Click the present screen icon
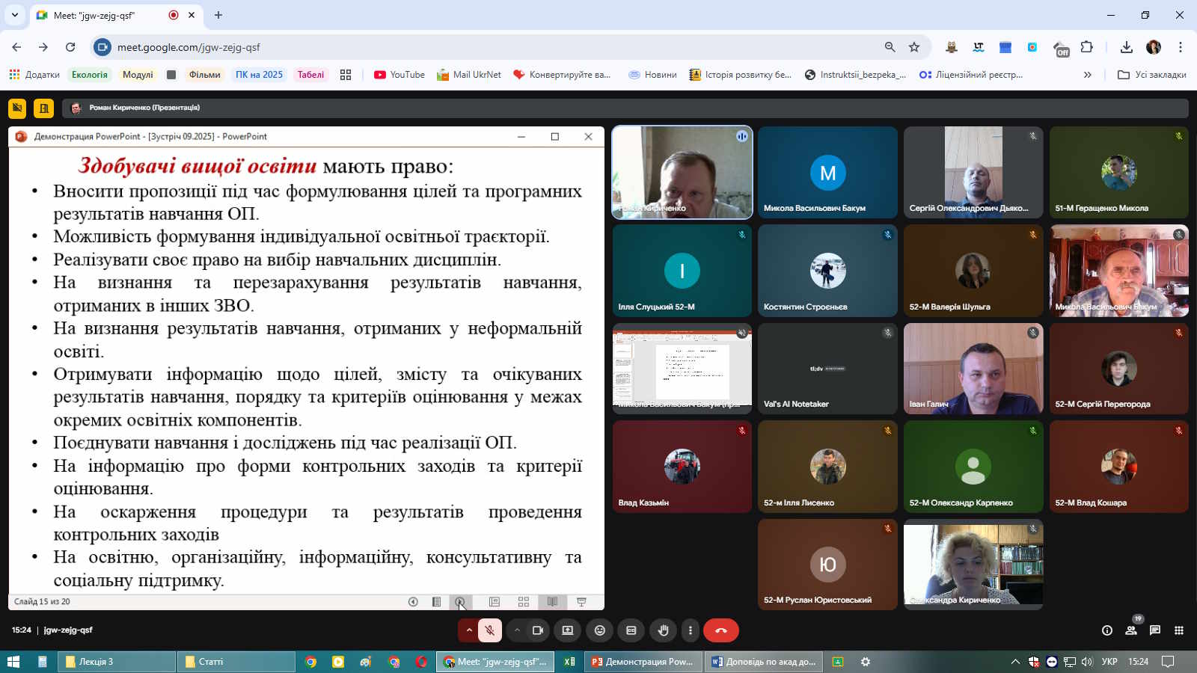1197x673 pixels. [568, 630]
